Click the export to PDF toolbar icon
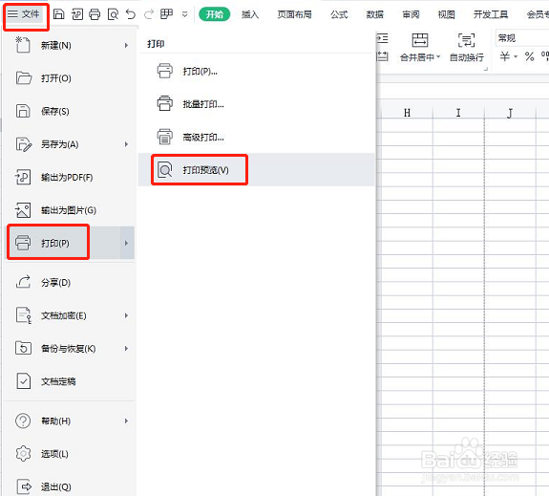This screenshot has height=496, width=549. tap(77, 14)
